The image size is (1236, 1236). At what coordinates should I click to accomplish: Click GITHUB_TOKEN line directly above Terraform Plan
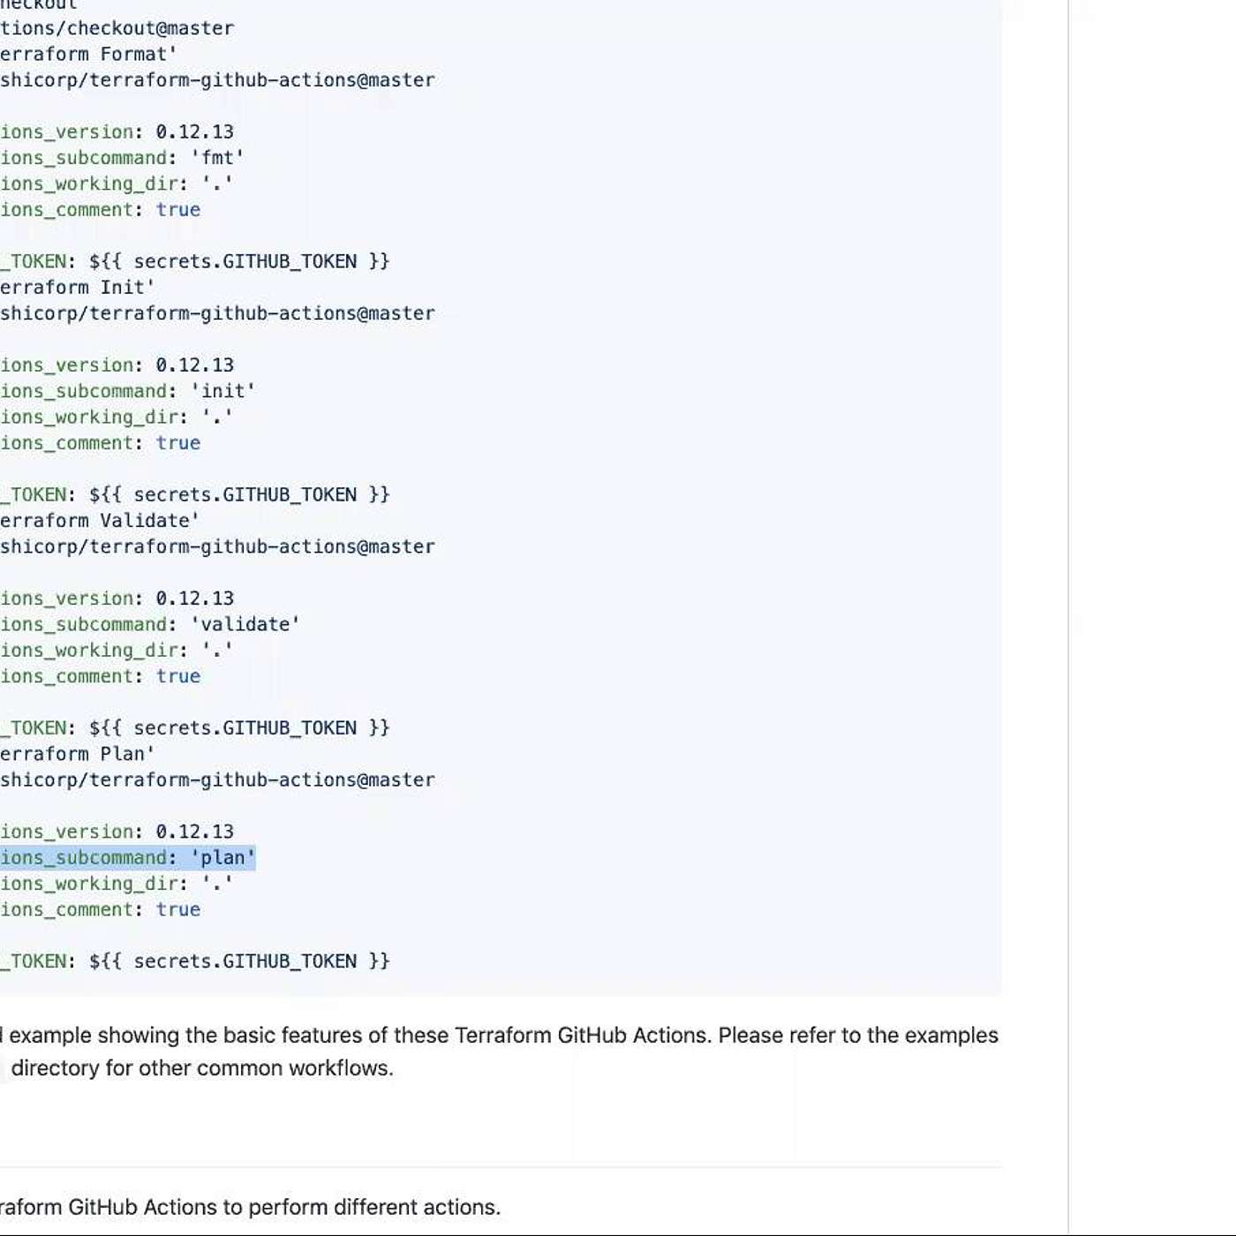[195, 727]
